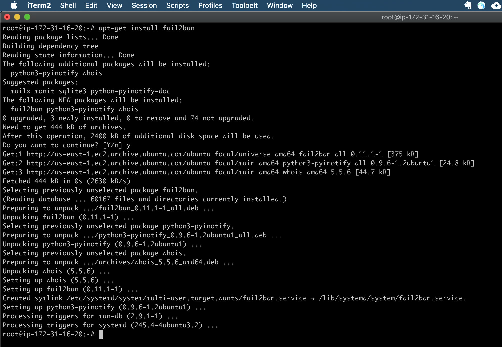Open the Scripts menu
The height and width of the screenshot is (347, 502).
click(x=177, y=5)
